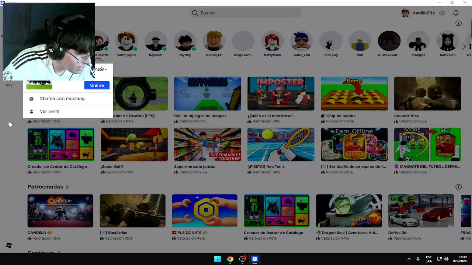Open KittyPaoo friend avatar
The image size is (472, 265).
click(x=273, y=41)
